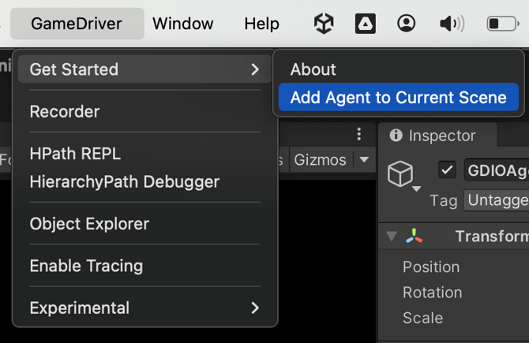Viewport: 529px width, 343px height.
Task: Select Add Agent to Current Scene
Action: (398, 98)
